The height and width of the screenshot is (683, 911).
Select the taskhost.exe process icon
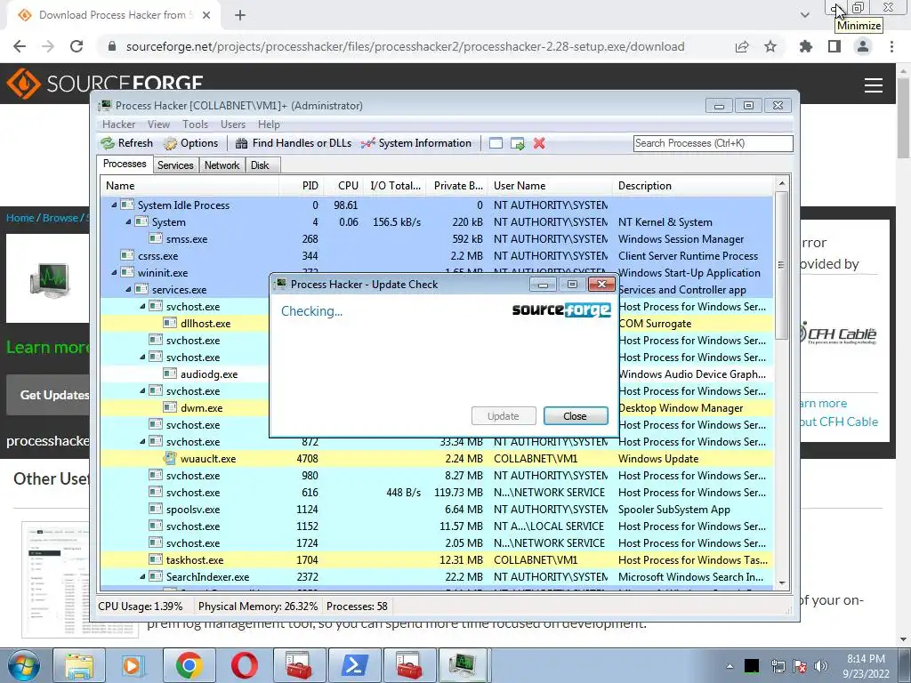(x=155, y=560)
